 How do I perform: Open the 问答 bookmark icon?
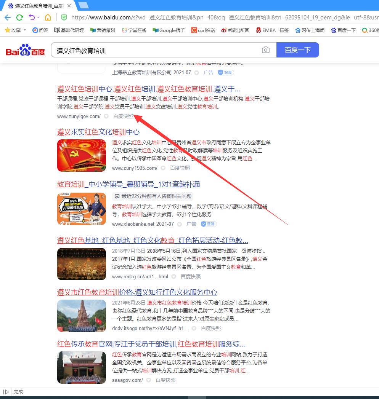35,30
